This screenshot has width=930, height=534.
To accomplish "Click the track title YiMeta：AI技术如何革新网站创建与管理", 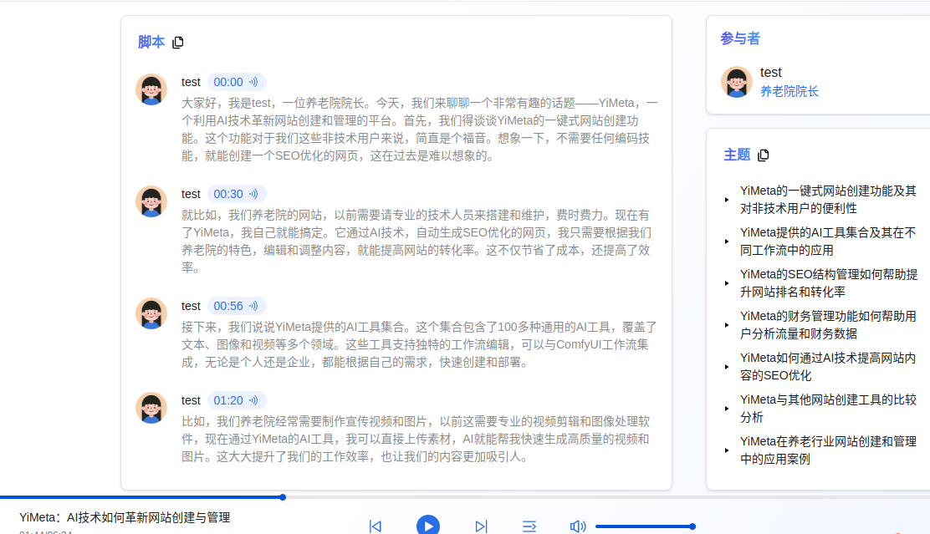I will [x=125, y=517].
